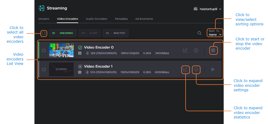Check the Video Encoder 1 checkbox

[44, 69]
